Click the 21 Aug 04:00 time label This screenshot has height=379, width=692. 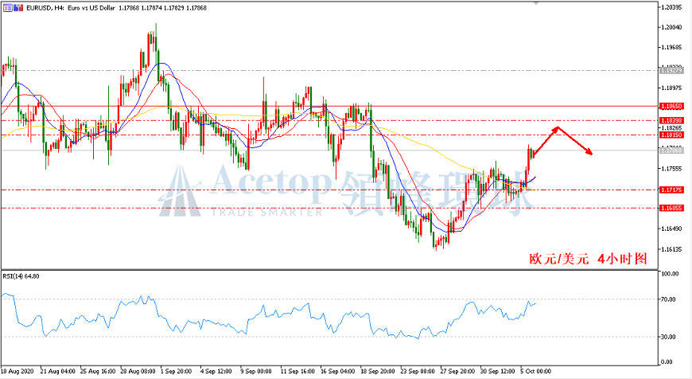click(x=57, y=372)
